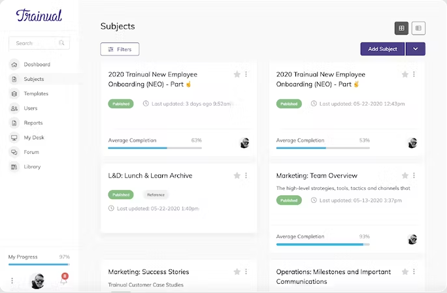Open L&D: Lunch & Learn Archive title

tap(150, 176)
